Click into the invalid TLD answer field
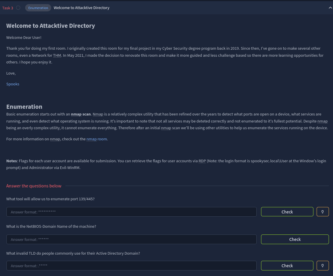This screenshot has width=333, height=276. click(131, 265)
